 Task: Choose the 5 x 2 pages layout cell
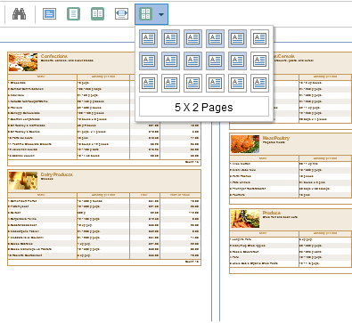pyautogui.click(x=237, y=61)
